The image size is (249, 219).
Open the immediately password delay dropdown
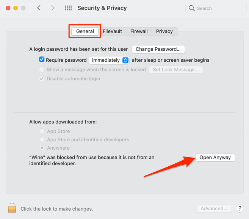tap(109, 60)
